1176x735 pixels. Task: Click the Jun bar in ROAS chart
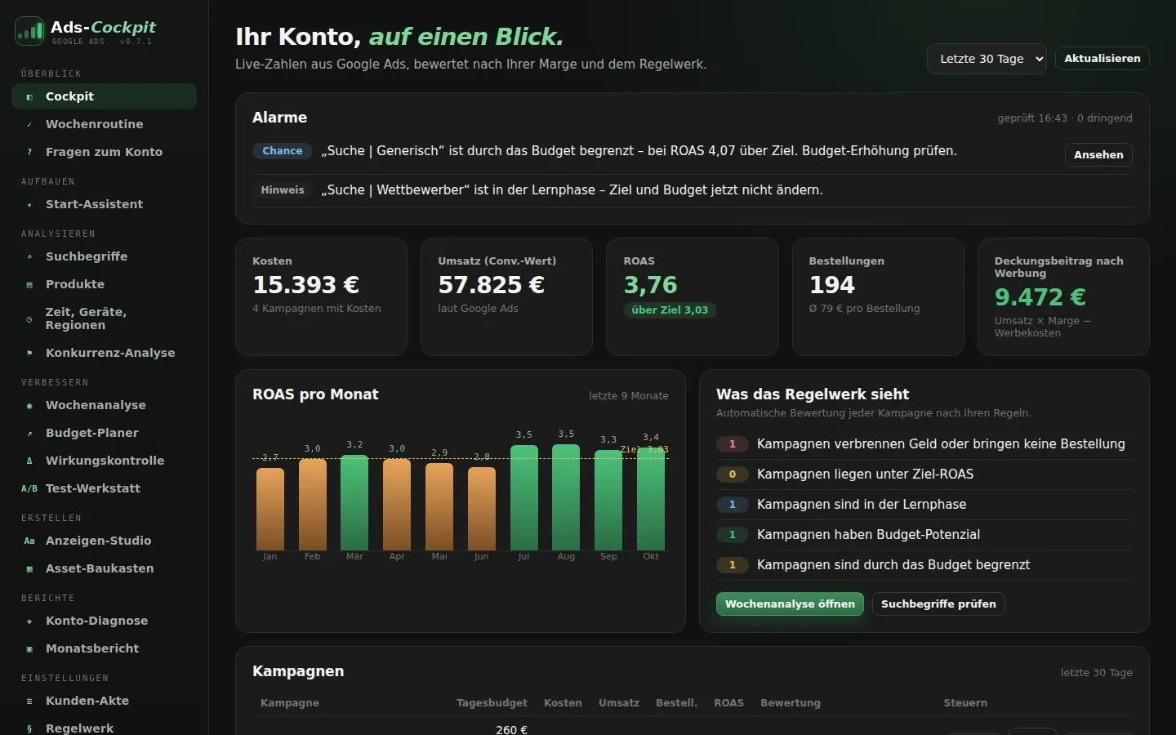click(x=481, y=508)
